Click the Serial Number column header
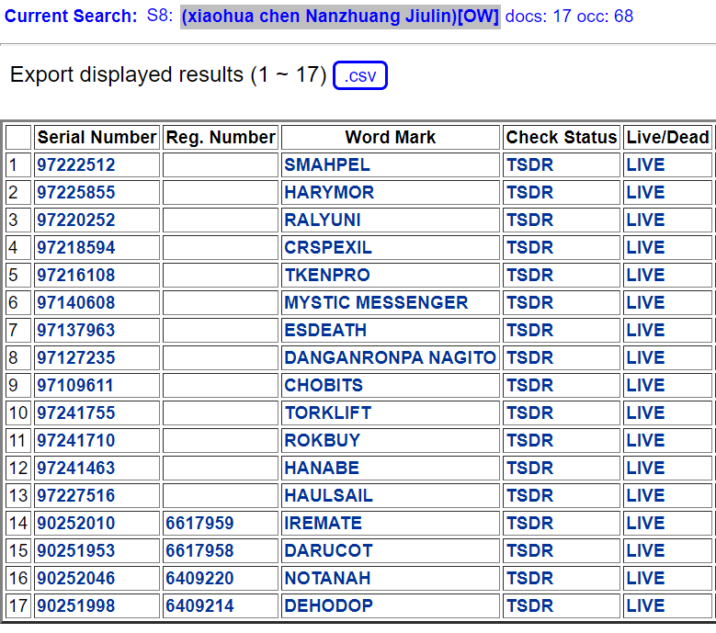716x633 pixels. point(97,137)
